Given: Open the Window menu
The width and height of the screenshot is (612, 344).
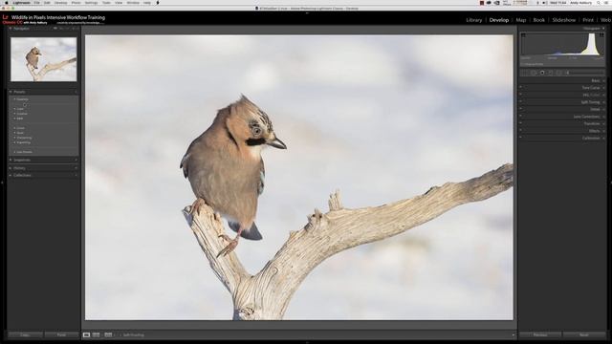Looking at the screenshot, I should pyautogui.click(x=133, y=3).
